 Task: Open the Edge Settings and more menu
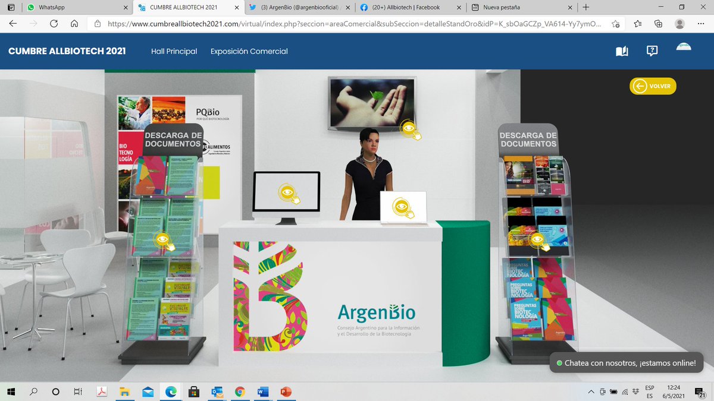(702, 24)
